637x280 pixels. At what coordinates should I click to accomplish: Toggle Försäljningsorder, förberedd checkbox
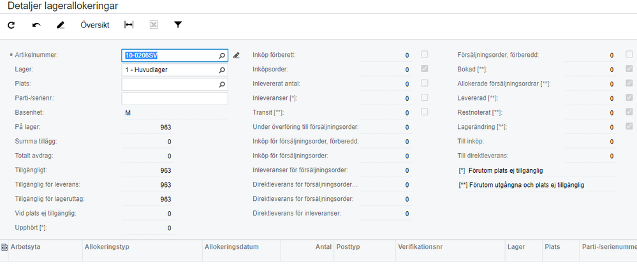[x=629, y=55]
